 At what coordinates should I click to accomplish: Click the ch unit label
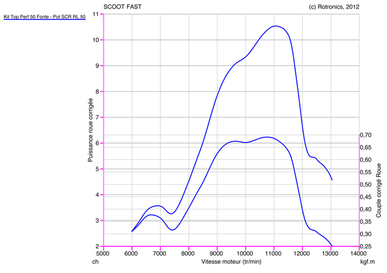[95, 263]
